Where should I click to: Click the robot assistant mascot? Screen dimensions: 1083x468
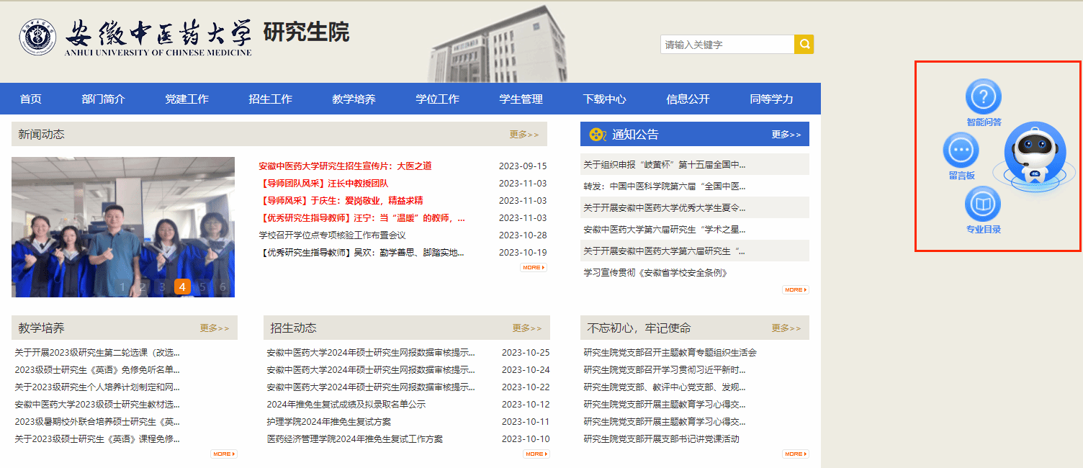[1034, 156]
